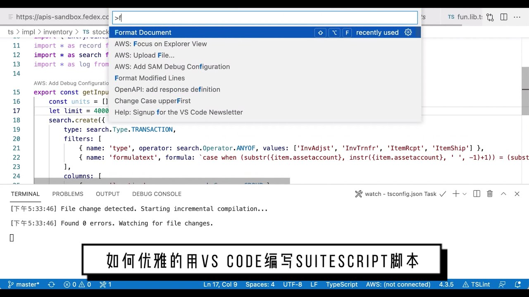Click the editor horizontal scrollbar thumb
This screenshot has width=529, height=297.
(162, 181)
